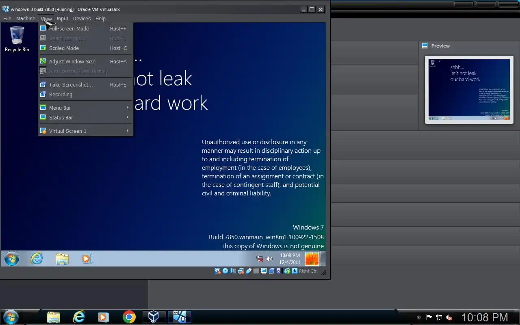
Task: Click the guest Show Desktop strip
Action: click(x=323, y=259)
